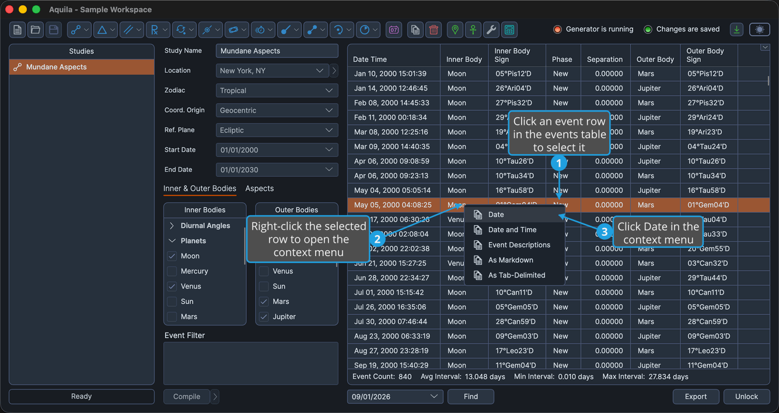Select the circular cycle arrows tool

(184, 30)
